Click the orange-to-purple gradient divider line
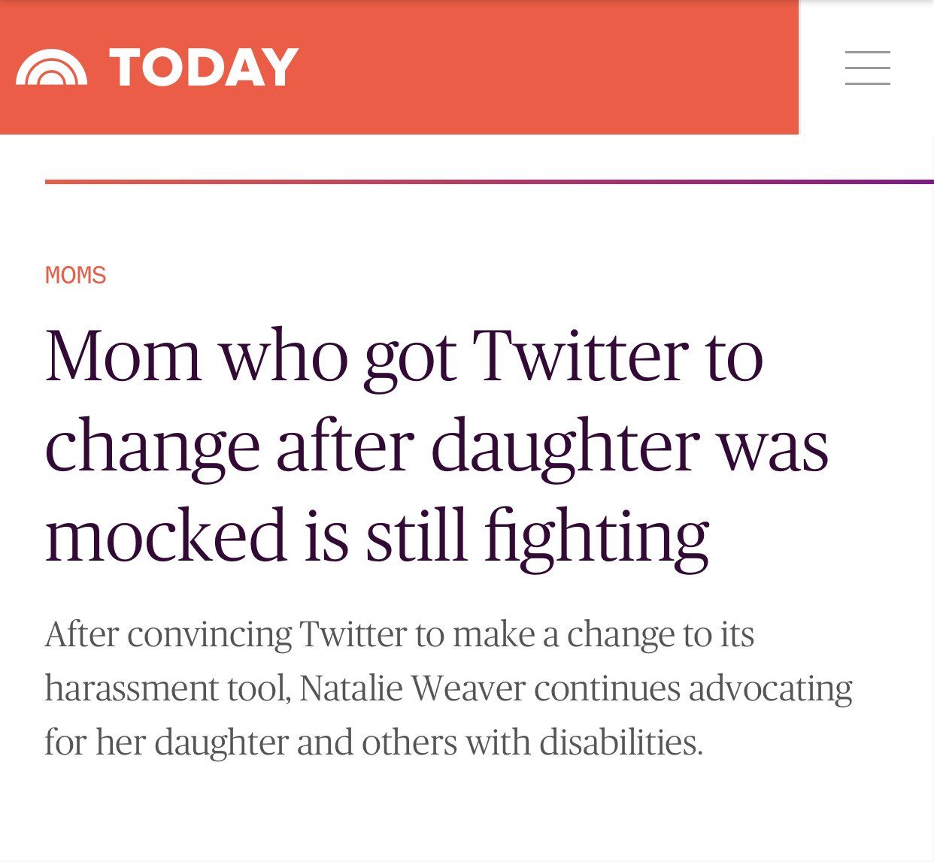The height and width of the screenshot is (862, 934). [x=489, y=182]
